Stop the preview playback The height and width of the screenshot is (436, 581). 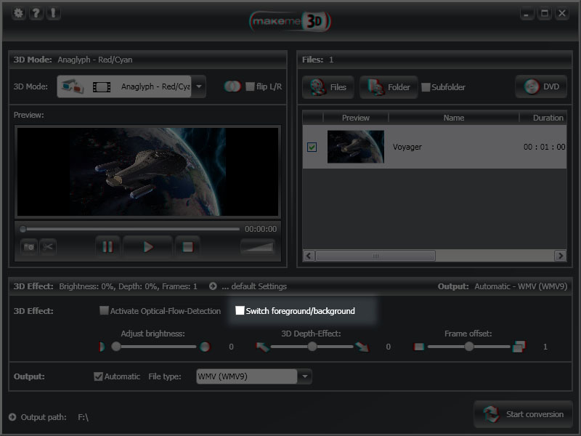(188, 246)
